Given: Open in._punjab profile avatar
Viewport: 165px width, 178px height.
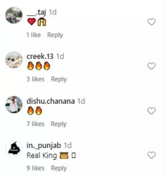Looking at the screenshot, I should point(14,149).
